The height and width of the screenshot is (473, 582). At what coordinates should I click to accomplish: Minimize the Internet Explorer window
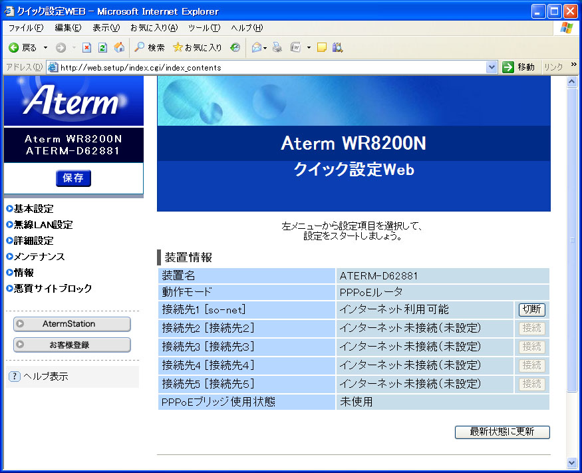[538, 11]
